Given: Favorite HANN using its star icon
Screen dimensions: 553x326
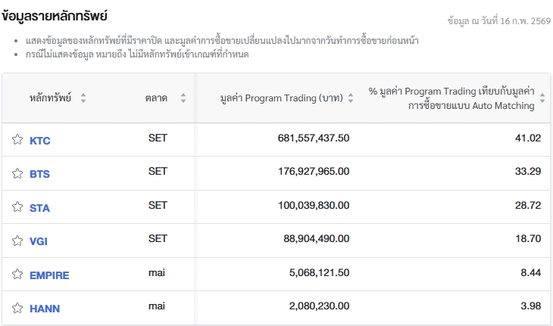Looking at the screenshot, I should (x=17, y=308).
